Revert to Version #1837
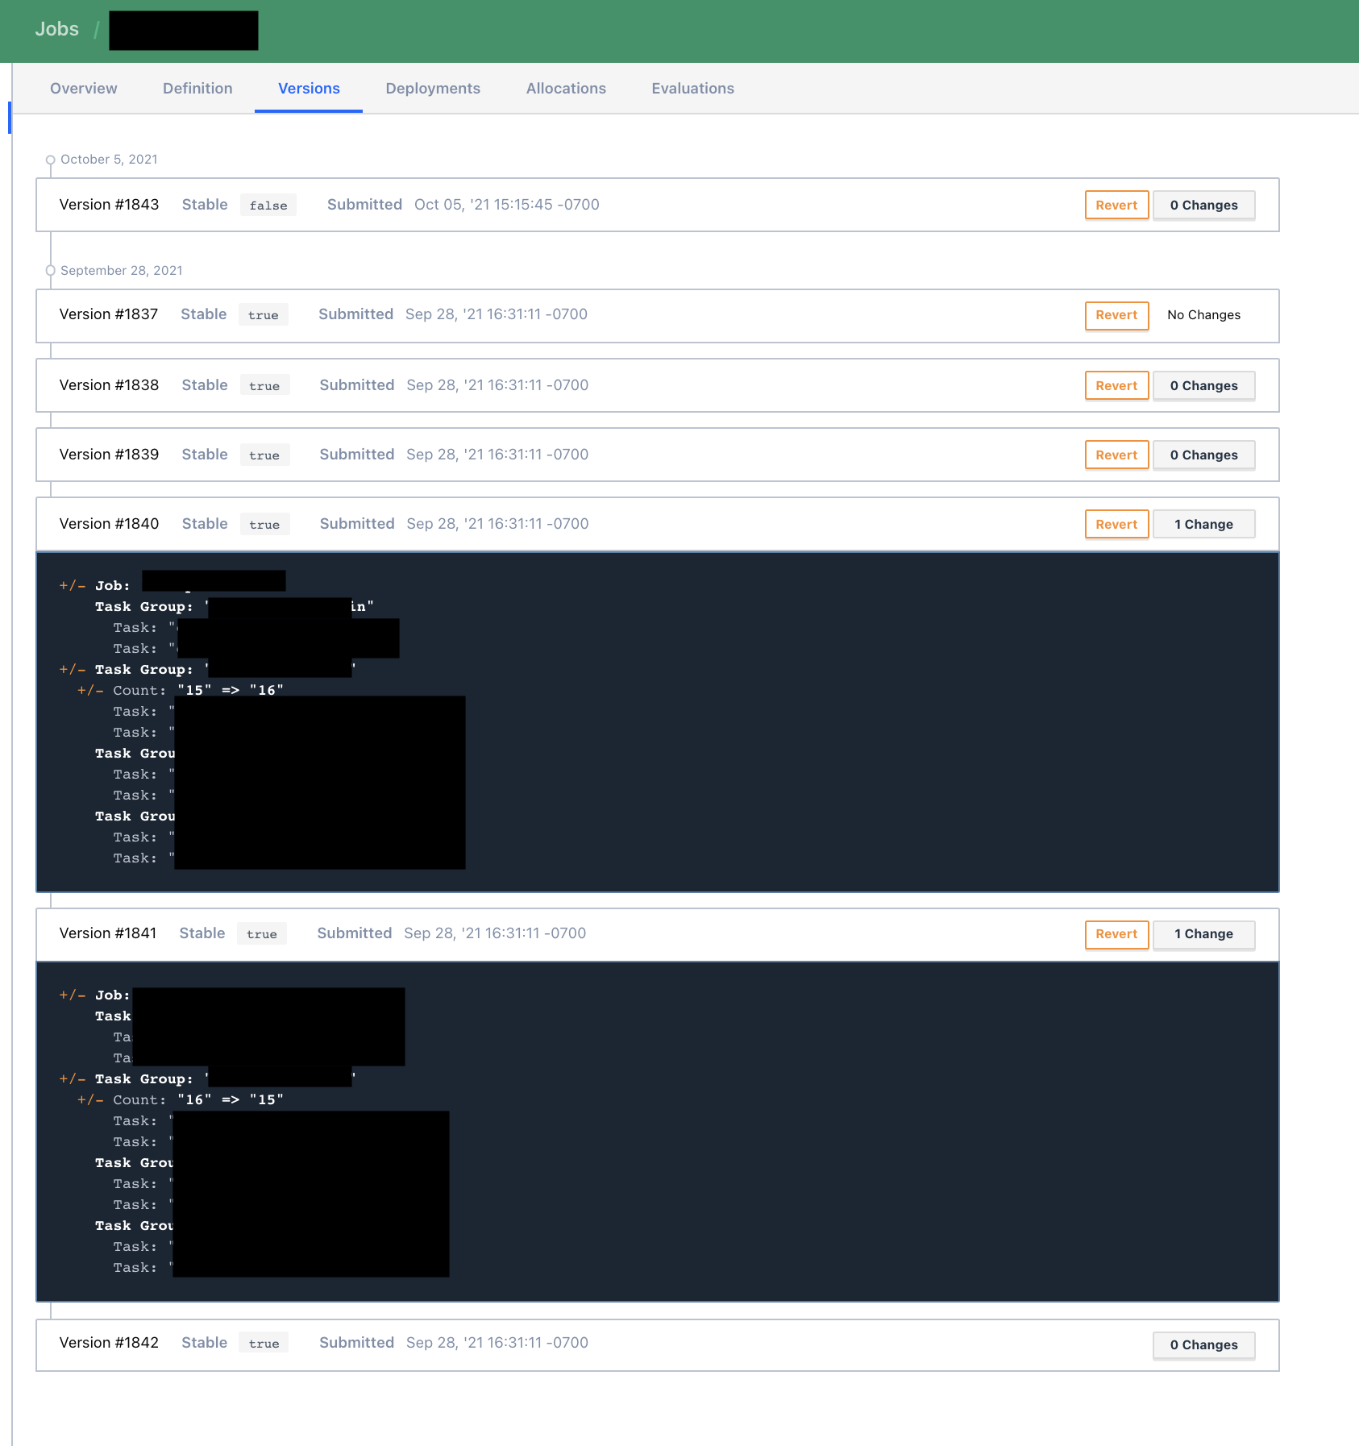1359x1446 pixels. (1116, 315)
